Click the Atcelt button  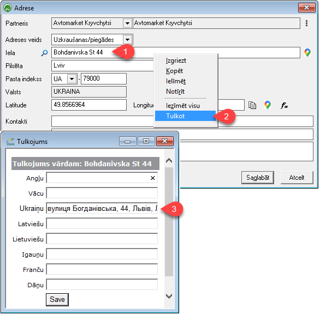pyautogui.click(x=297, y=178)
